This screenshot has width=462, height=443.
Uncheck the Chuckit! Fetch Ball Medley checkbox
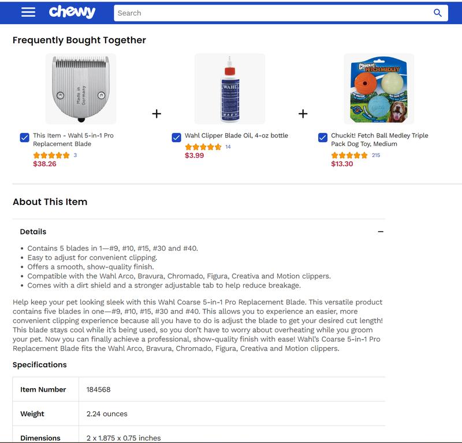tap(323, 137)
